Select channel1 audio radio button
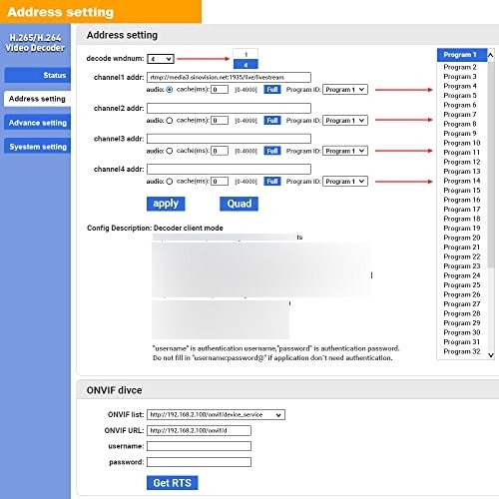 pos(170,90)
